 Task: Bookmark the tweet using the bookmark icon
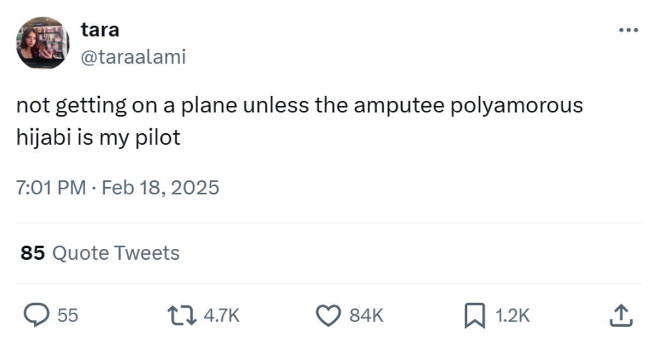(476, 314)
